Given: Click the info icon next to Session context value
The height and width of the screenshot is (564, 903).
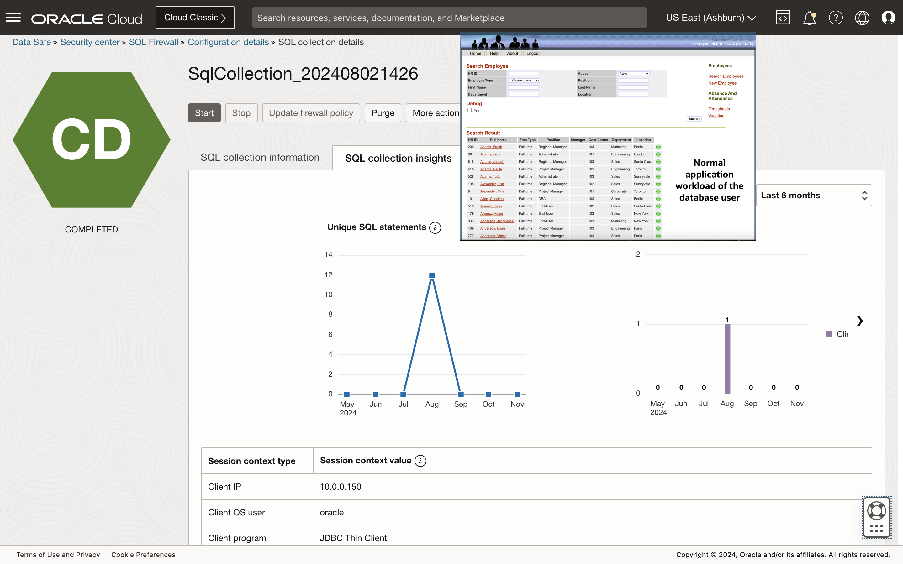Looking at the screenshot, I should 420,461.
